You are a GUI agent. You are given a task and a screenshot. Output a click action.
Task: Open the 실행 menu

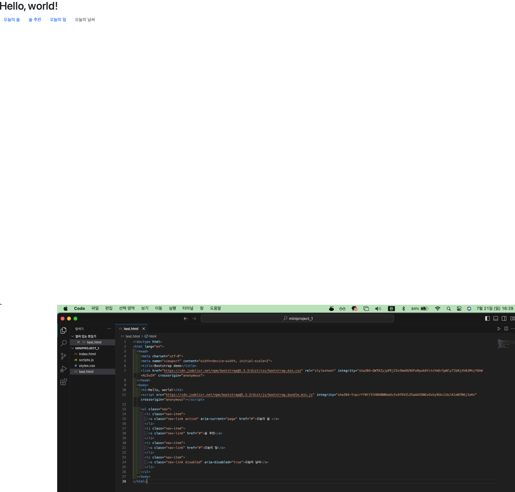click(x=172, y=308)
